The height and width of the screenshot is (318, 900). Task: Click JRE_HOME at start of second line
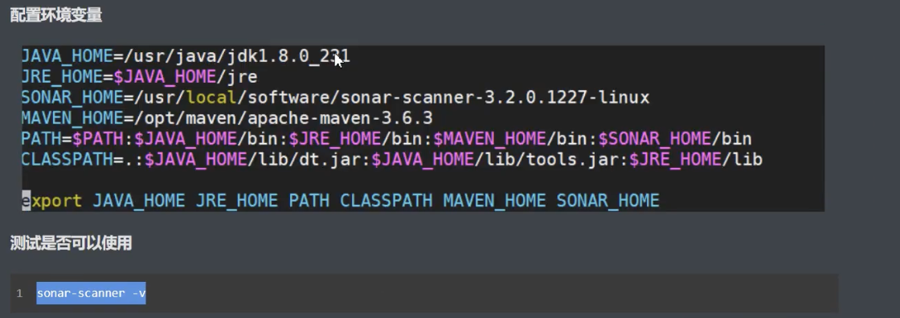coord(62,77)
